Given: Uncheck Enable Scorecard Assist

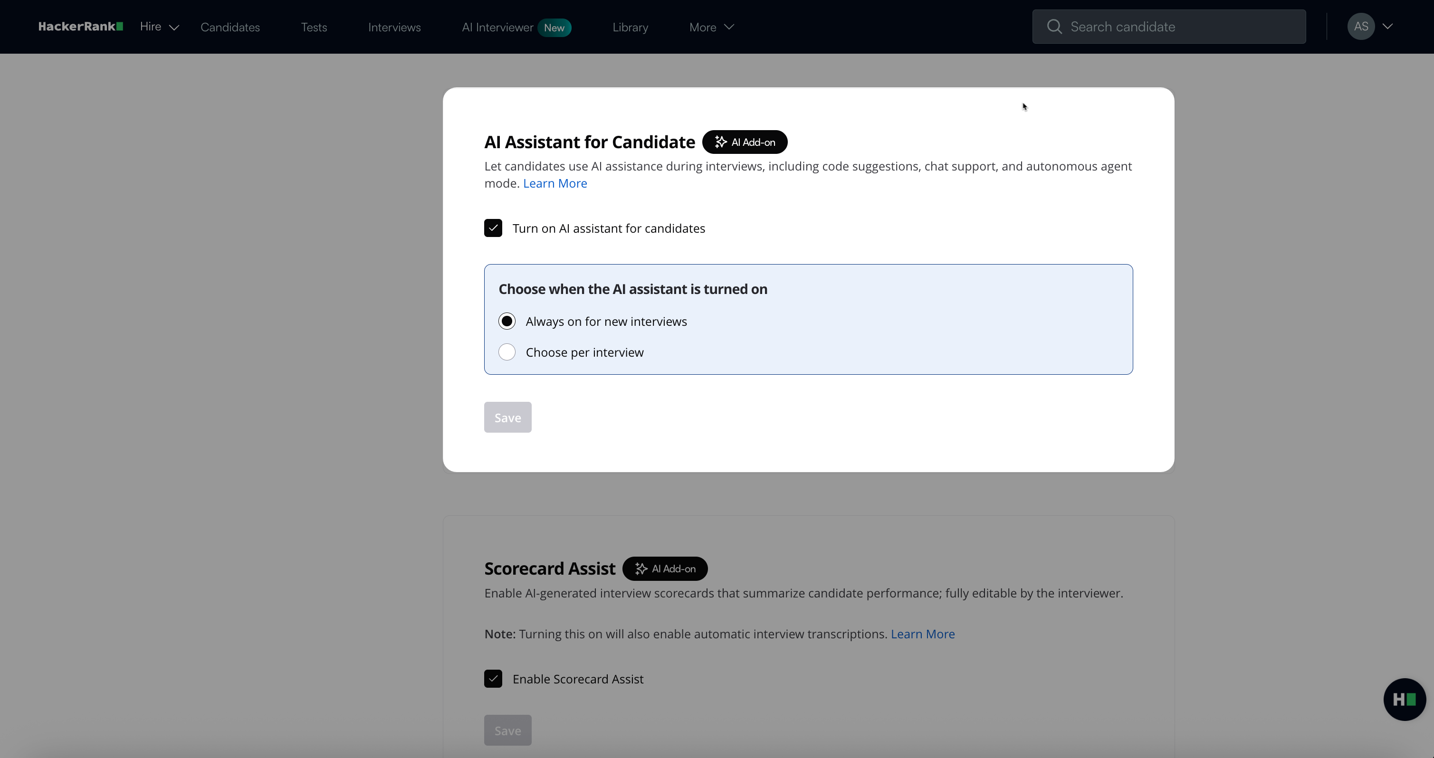Looking at the screenshot, I should point(493,678).
